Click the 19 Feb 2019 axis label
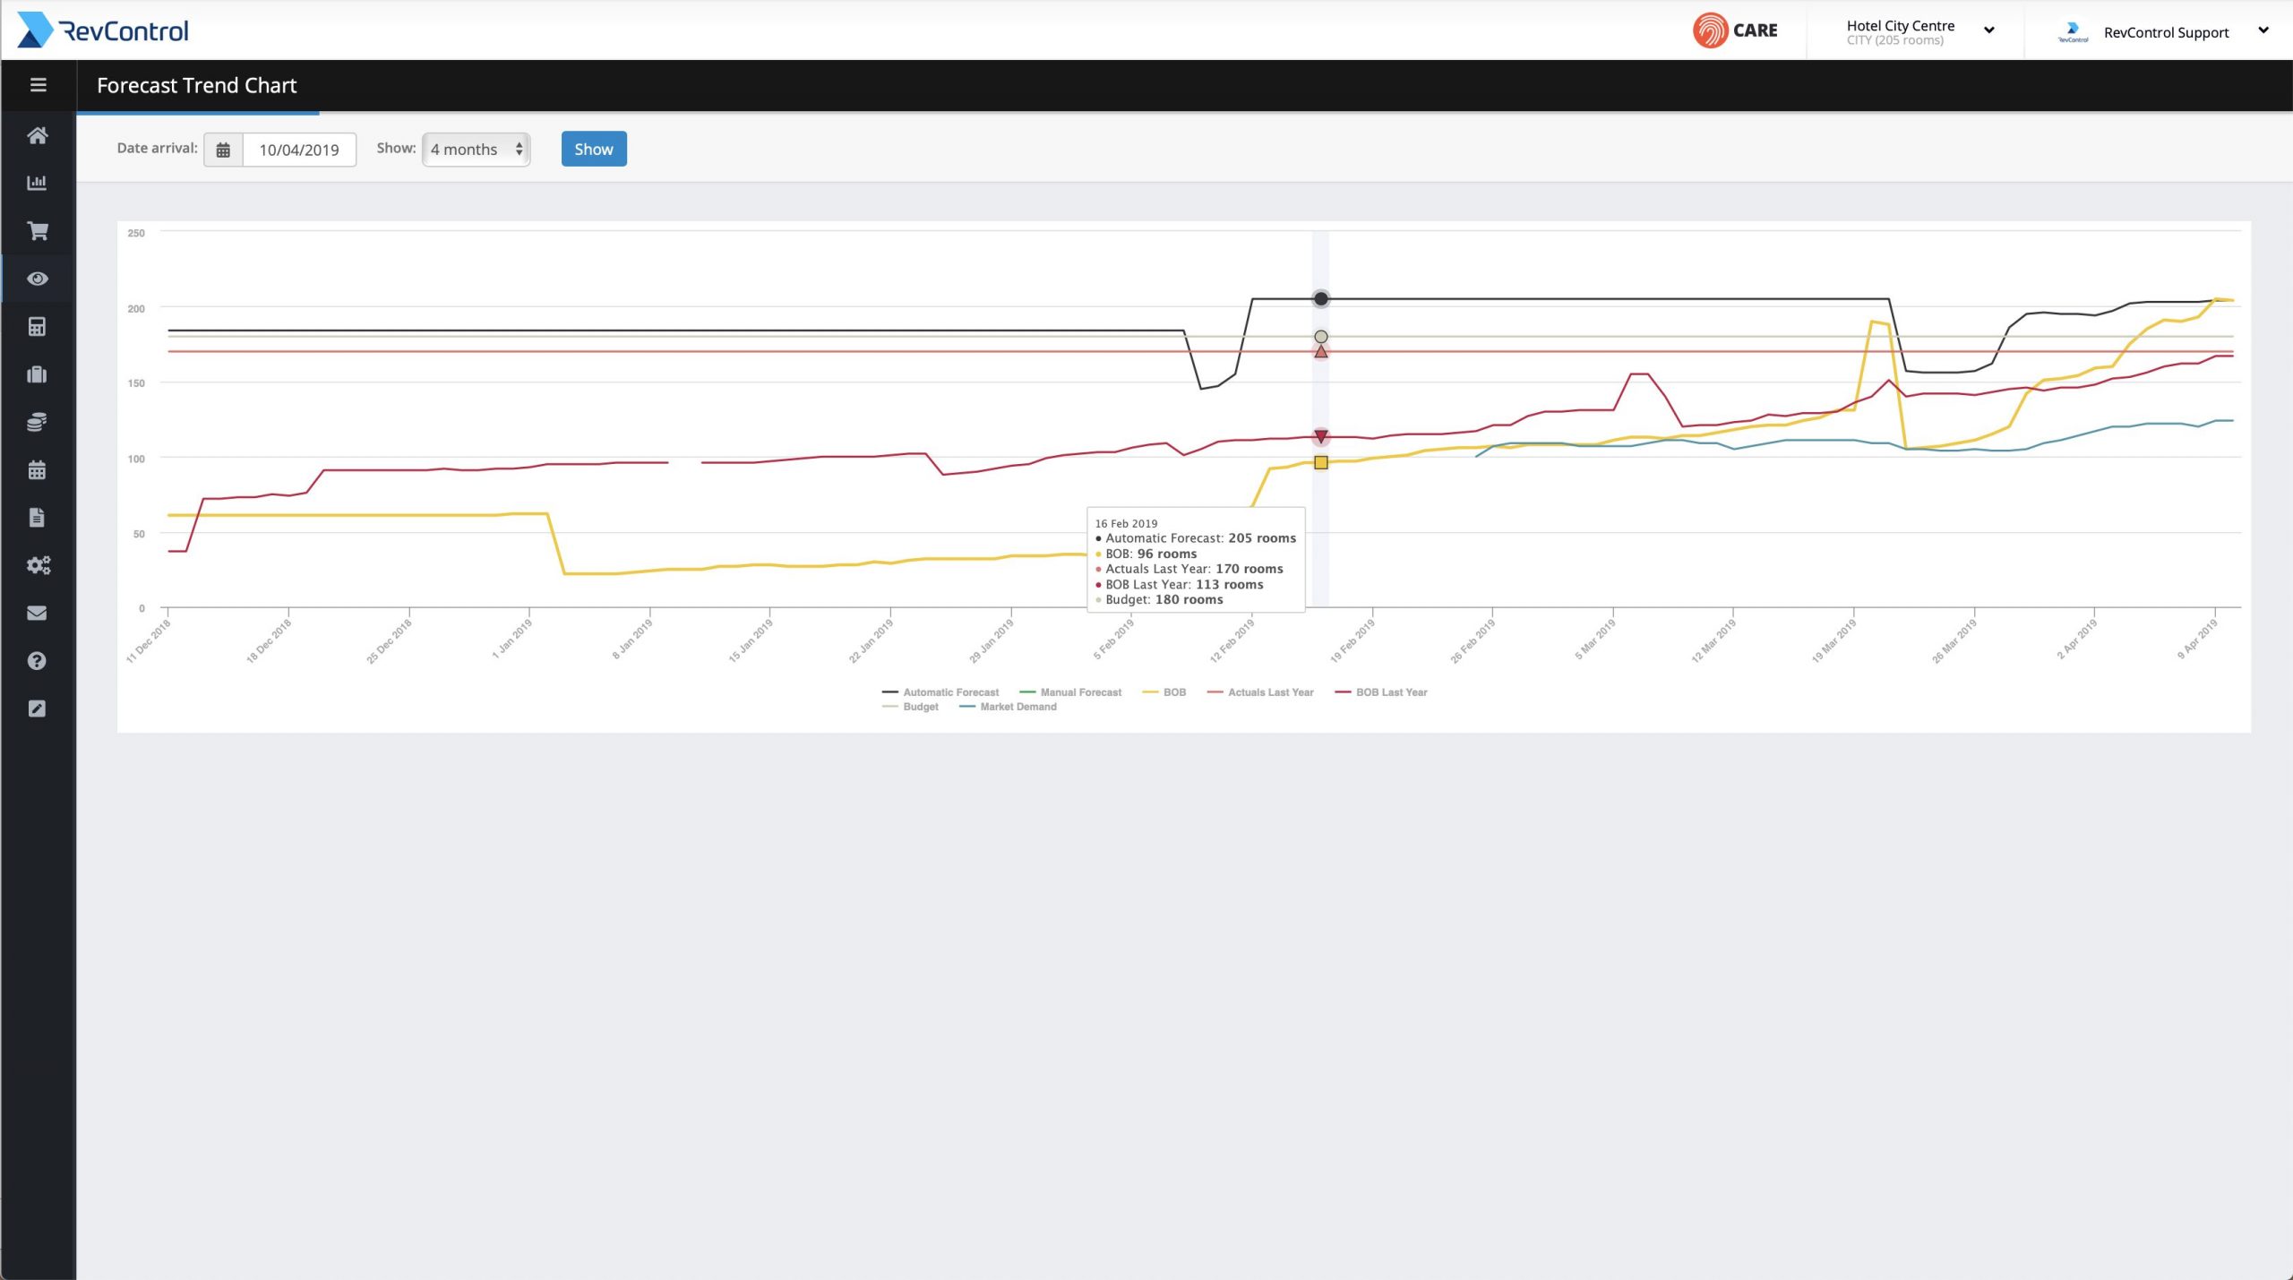Viewport: 2293px width, 1280px height. pos(1352,641)
